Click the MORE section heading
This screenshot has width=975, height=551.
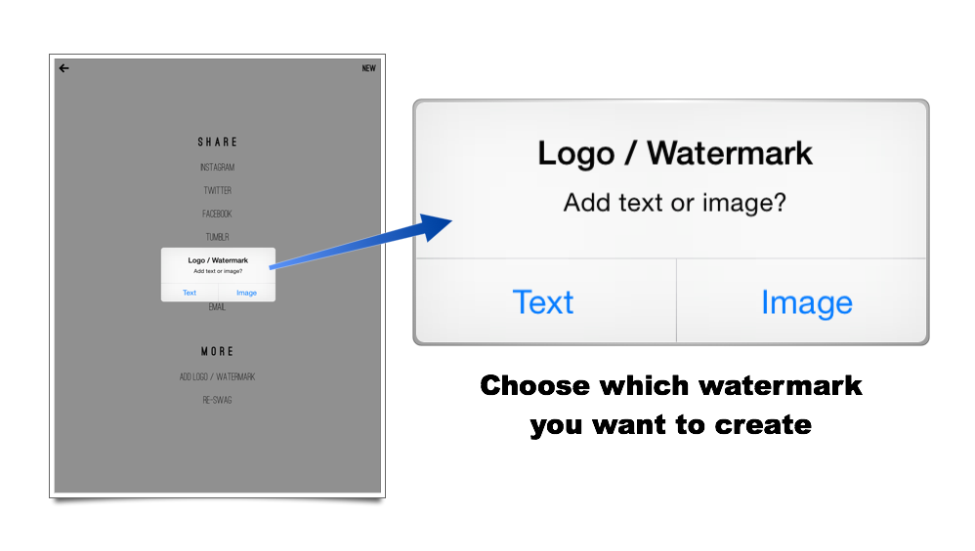217,351
